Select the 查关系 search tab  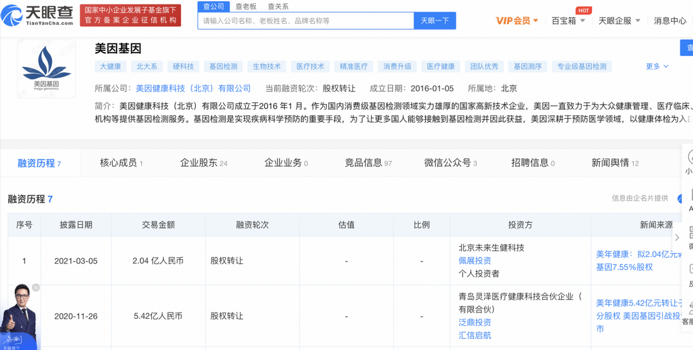click(278, 6)
